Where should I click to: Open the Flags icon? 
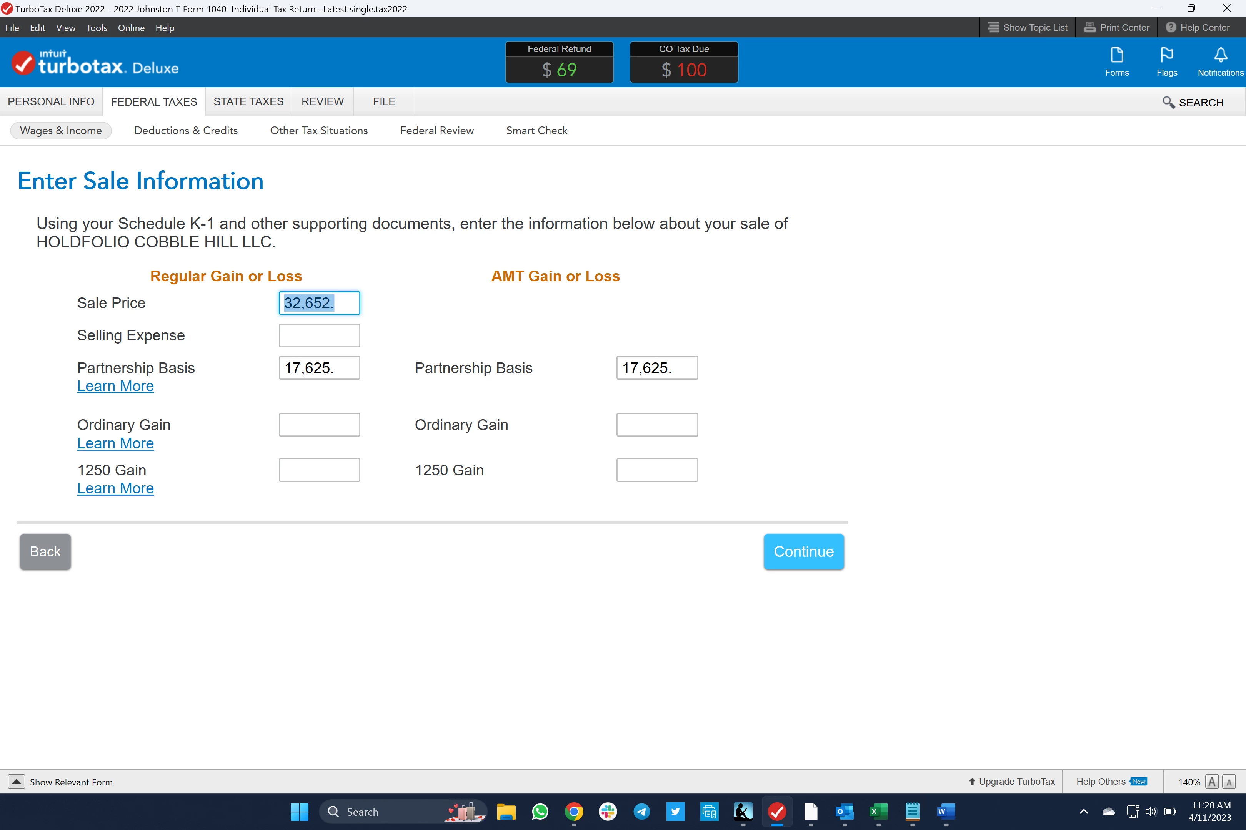[x=1166, y=61]
